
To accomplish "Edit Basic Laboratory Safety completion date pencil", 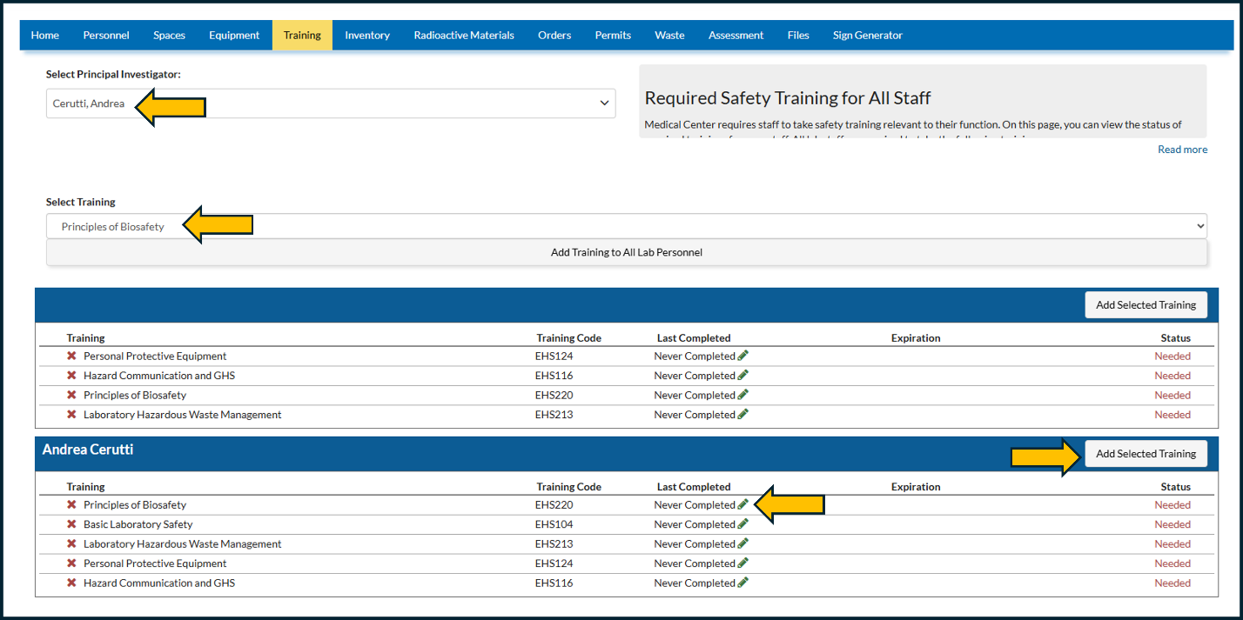I will [742, 524].
